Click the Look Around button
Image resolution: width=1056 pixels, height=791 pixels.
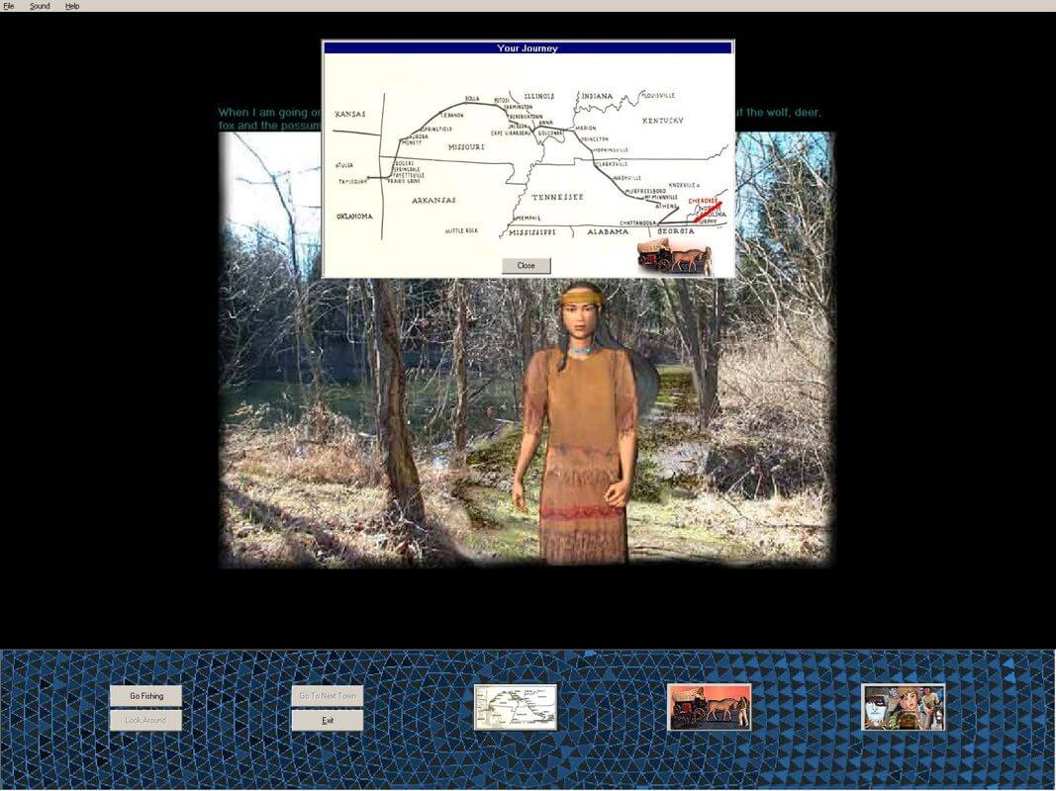click(x=146, y=721)
